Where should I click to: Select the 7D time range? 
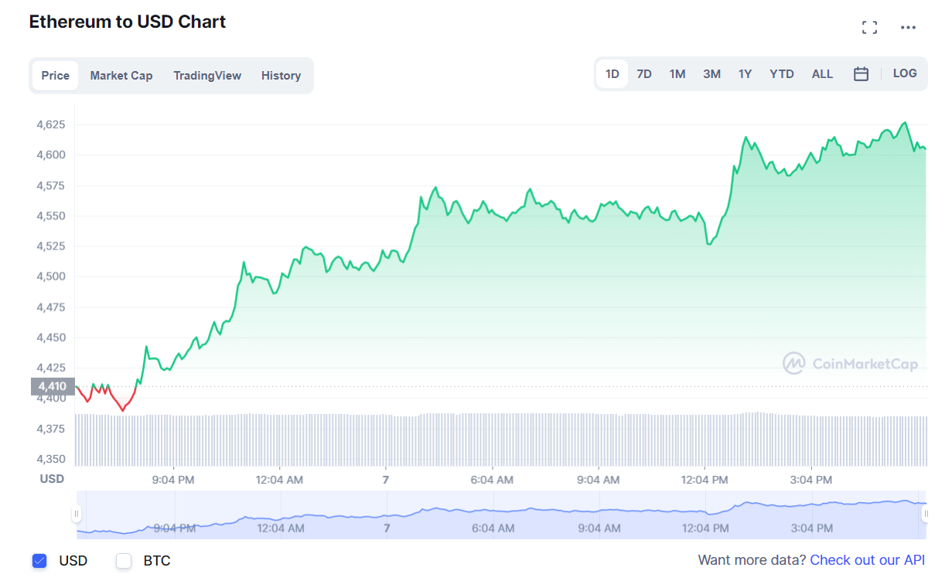pos(644,74)
